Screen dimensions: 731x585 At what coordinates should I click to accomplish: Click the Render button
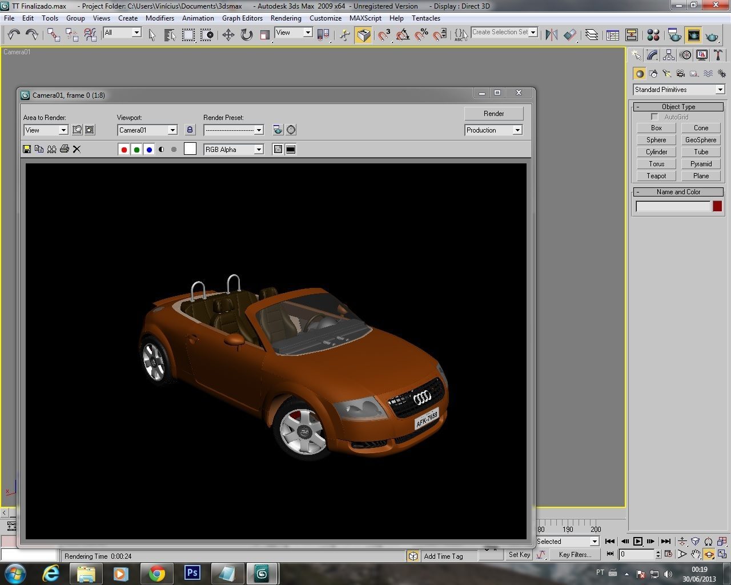[493, 114]
